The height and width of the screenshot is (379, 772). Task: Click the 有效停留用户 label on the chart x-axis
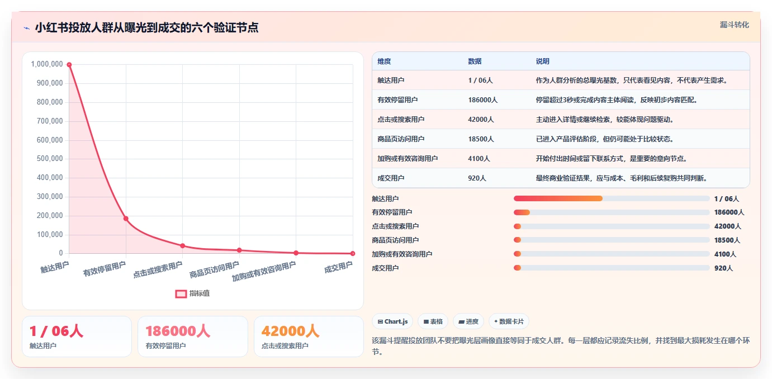pyautogui.click(x=105, y=269)
